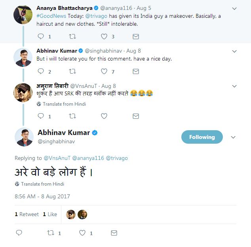The width and height of the screenshot is (251, 247).
Task: Reply to Abhinav's 'tolerate you' tweet
Action: (x=41, y=72)
